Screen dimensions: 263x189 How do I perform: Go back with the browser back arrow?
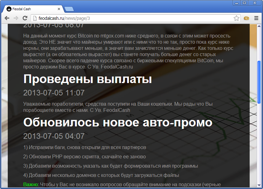7,18
